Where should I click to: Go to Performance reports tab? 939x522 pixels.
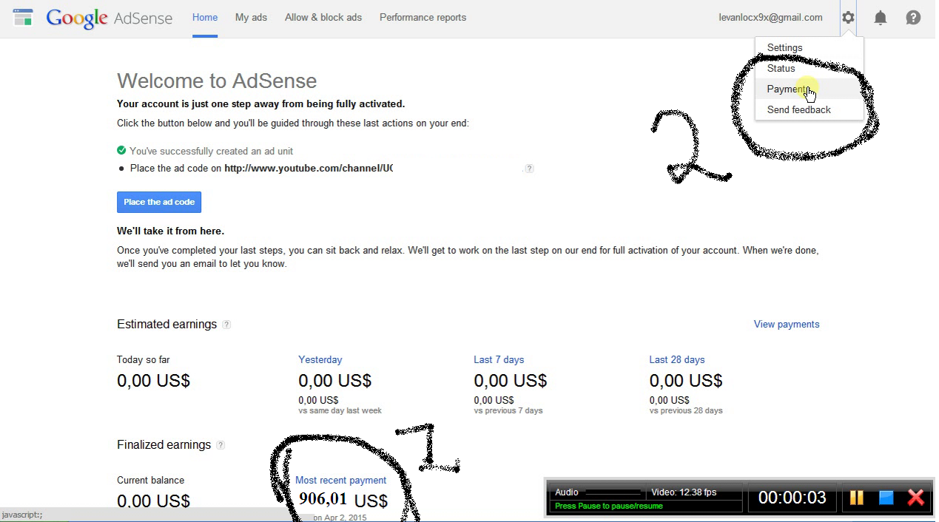[423, 18]
